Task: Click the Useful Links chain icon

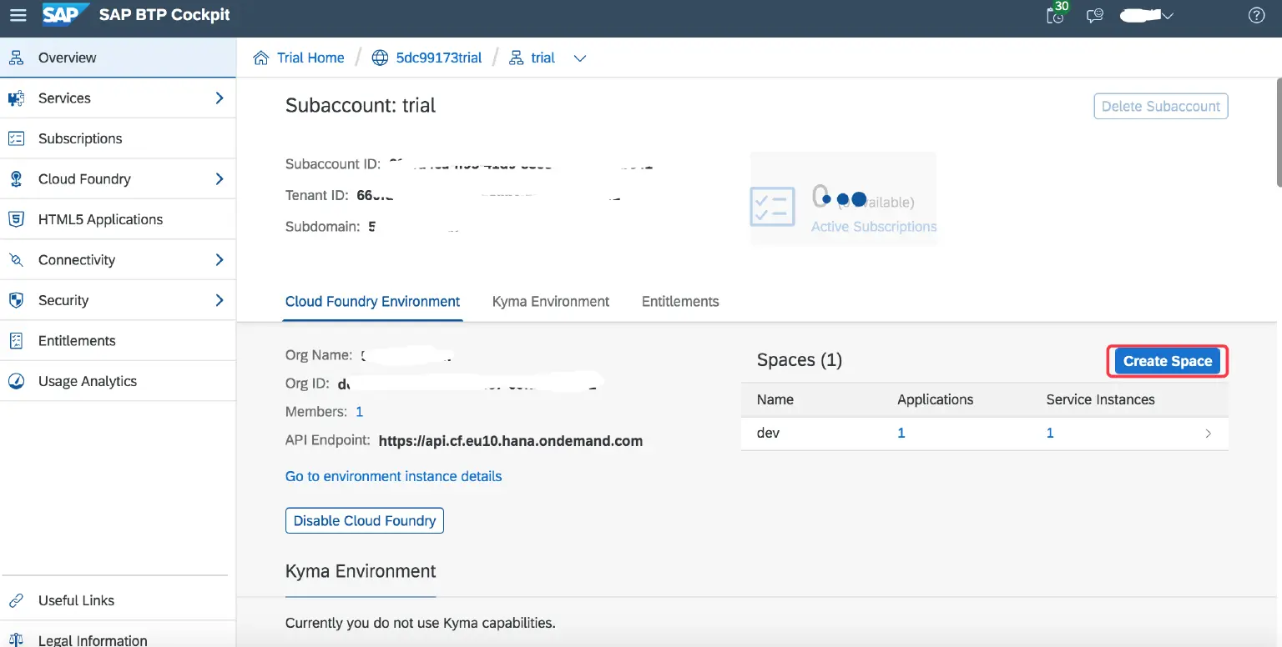Action: [x=16, y=600]
